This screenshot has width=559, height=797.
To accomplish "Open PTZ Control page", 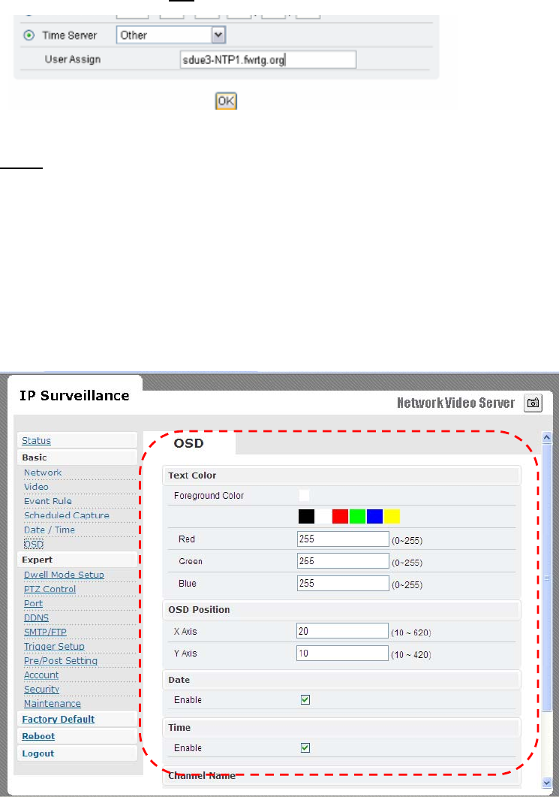I will (x=50, y=589).
